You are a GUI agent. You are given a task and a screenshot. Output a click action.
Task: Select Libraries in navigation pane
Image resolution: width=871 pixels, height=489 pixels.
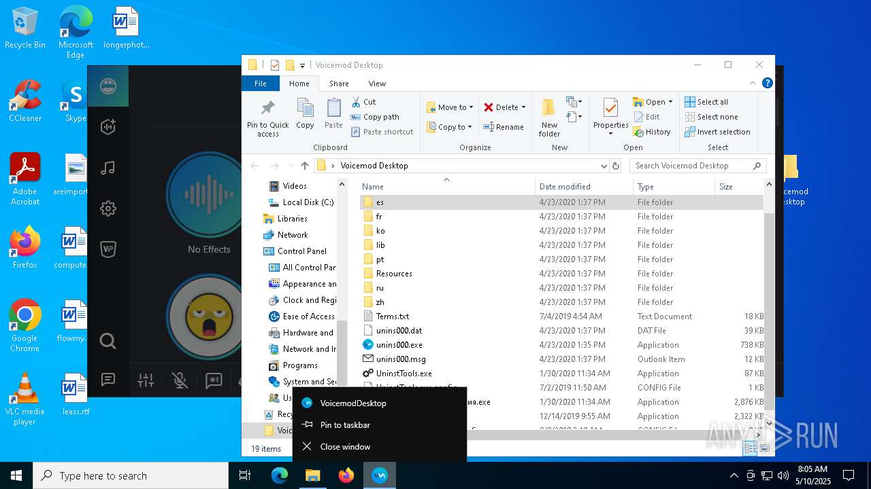click(x=292, y=219)
